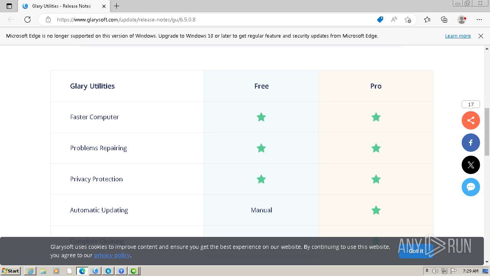Open the shopping price tag icon
The height and width of the screenshot is (276, 490).
[380, 20]
